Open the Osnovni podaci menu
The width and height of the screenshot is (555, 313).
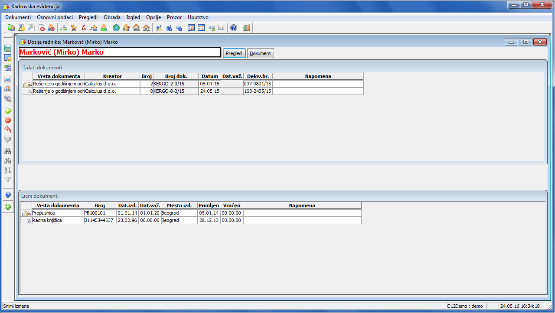pos(55,17)
